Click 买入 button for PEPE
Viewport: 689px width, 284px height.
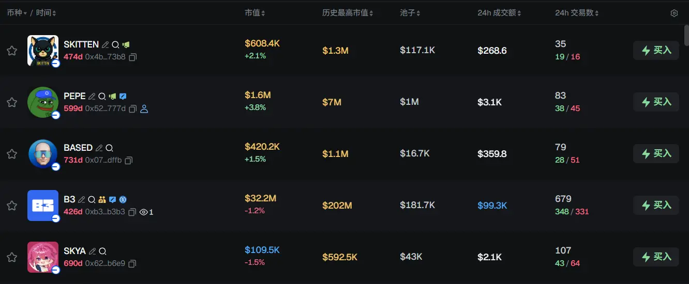656,102
